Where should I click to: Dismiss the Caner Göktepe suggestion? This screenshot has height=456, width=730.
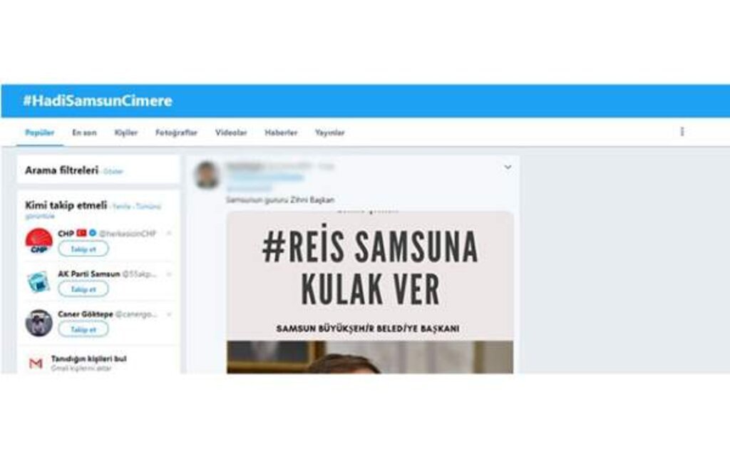(x=169, y=314)
